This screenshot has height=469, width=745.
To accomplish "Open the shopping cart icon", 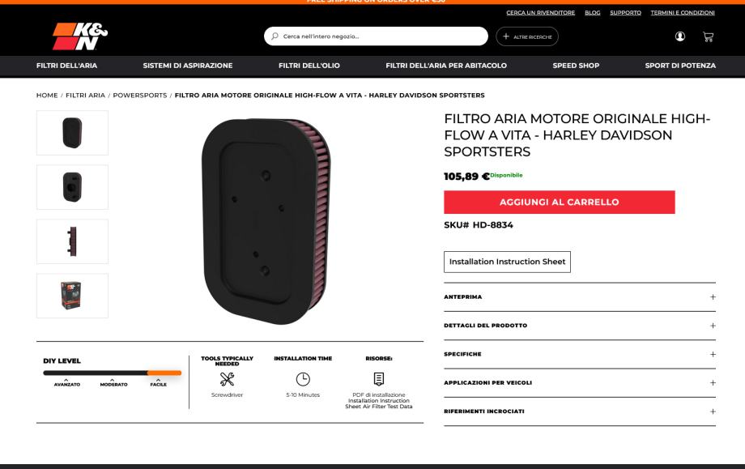I will (708, 36).
